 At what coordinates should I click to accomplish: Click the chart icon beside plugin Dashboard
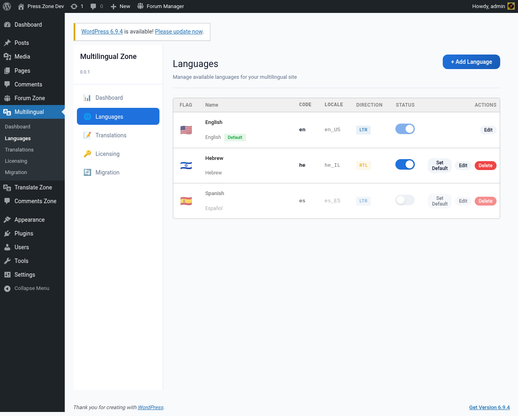pos(87,98)
